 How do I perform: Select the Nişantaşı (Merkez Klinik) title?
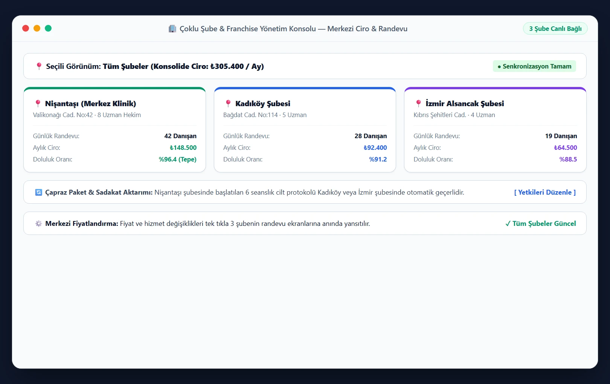[90, 104]
